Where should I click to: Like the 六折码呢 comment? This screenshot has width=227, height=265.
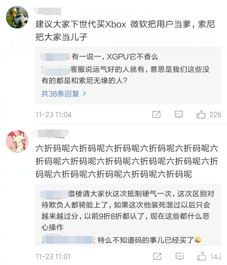[x=202, y=256]
